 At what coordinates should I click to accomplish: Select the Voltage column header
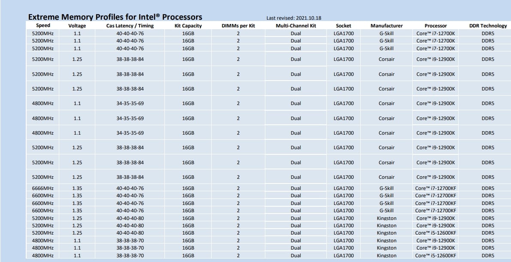point(77,26)
